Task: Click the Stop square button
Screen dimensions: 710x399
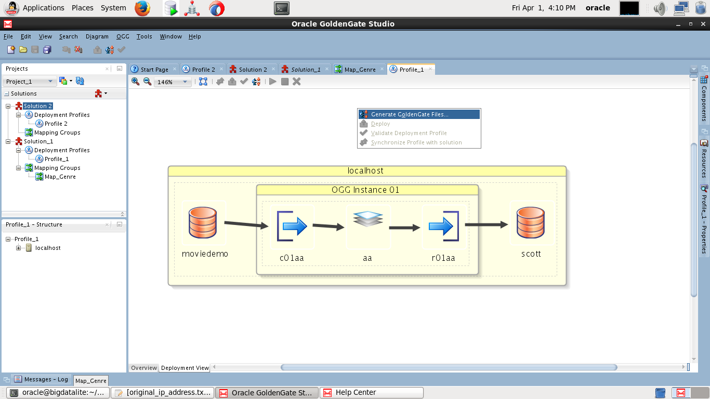Action: point(285,82)
